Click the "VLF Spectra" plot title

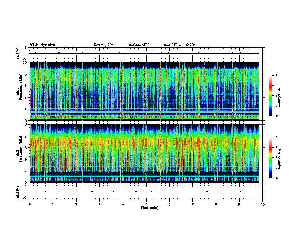pos(42,45)
